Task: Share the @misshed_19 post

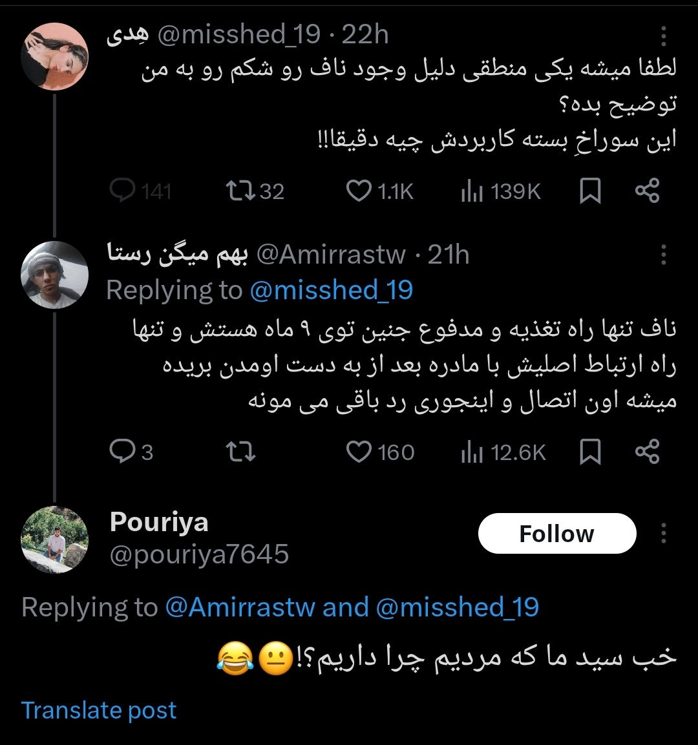Action: pos(647,191)
